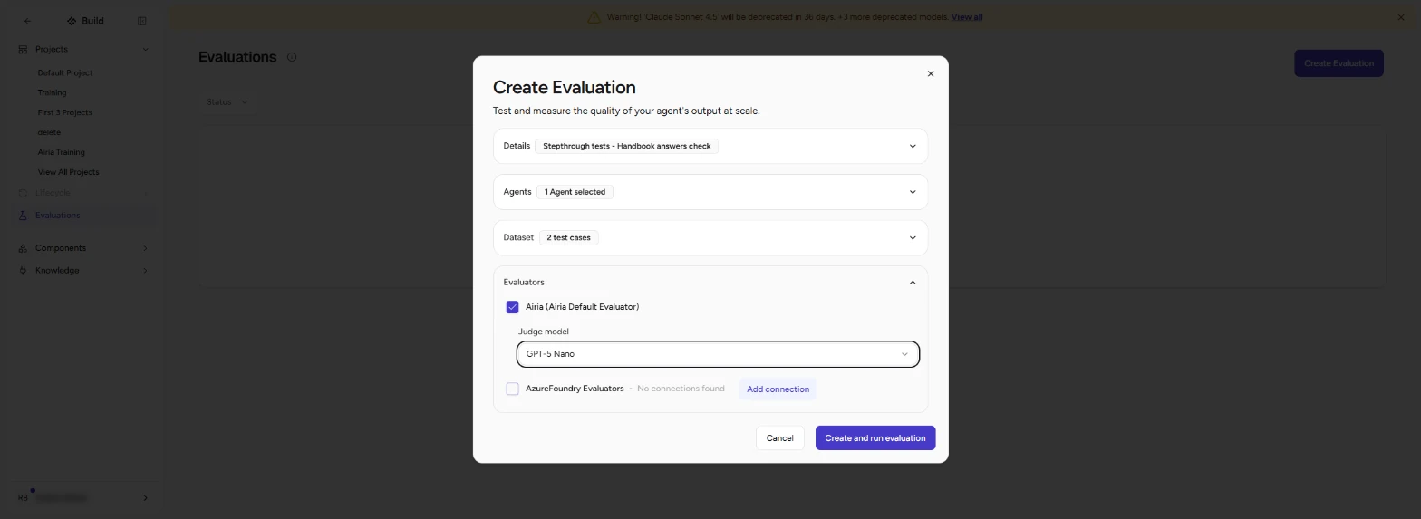Click the Judge model label
The height and width of the screenshot is (519, 1421).
[544, 332]
